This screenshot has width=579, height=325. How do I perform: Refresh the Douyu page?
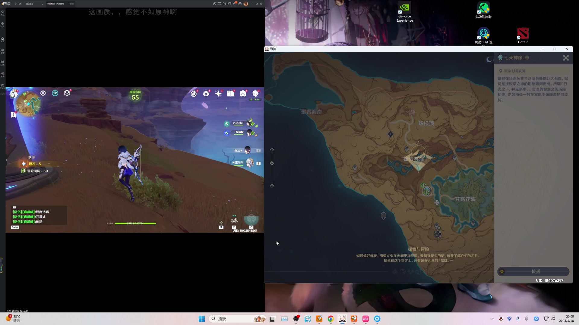(x=20, y=4)
